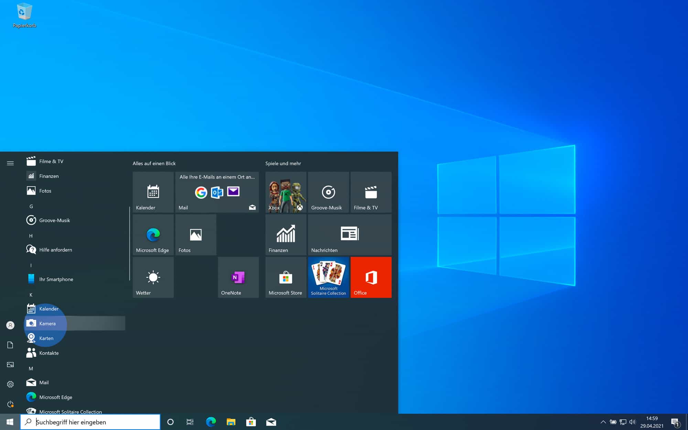The width and height of the screenshot is (688, 430).
Task: Launch the Office tile
Action: [371, 277]
